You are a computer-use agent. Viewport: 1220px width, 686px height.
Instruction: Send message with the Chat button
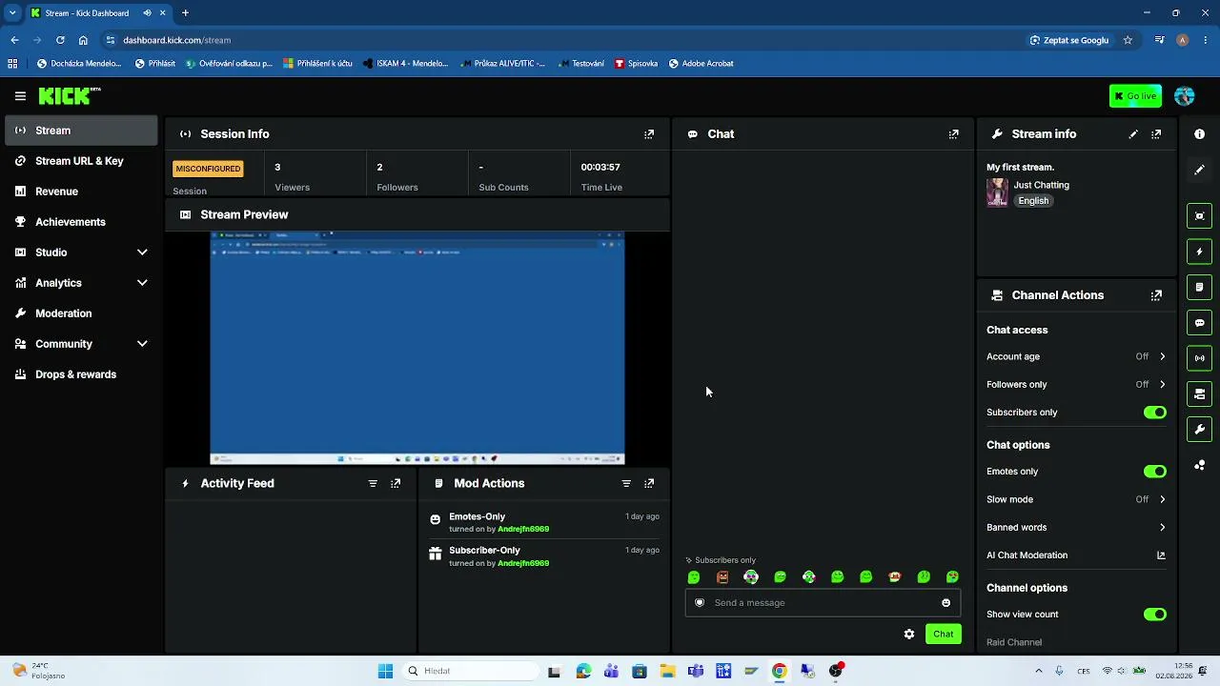pyautogui.click(x=943, y=635)
